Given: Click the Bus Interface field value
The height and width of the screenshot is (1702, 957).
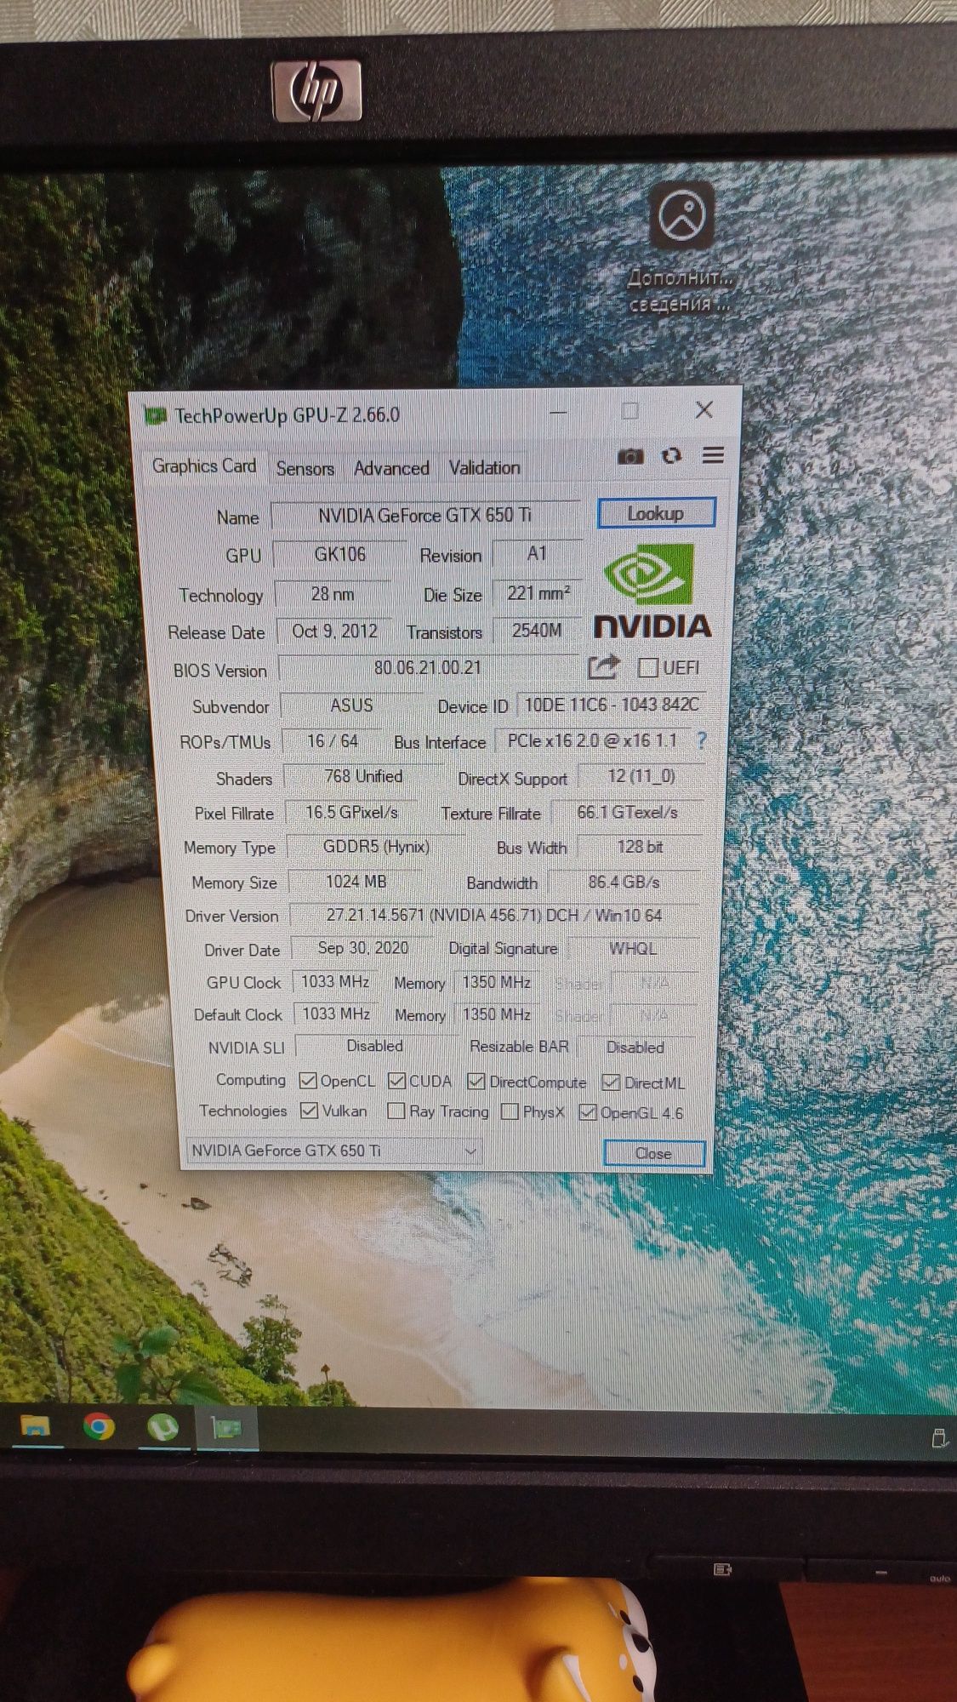Looking at the screenshot, I should (x=593, y=741).
